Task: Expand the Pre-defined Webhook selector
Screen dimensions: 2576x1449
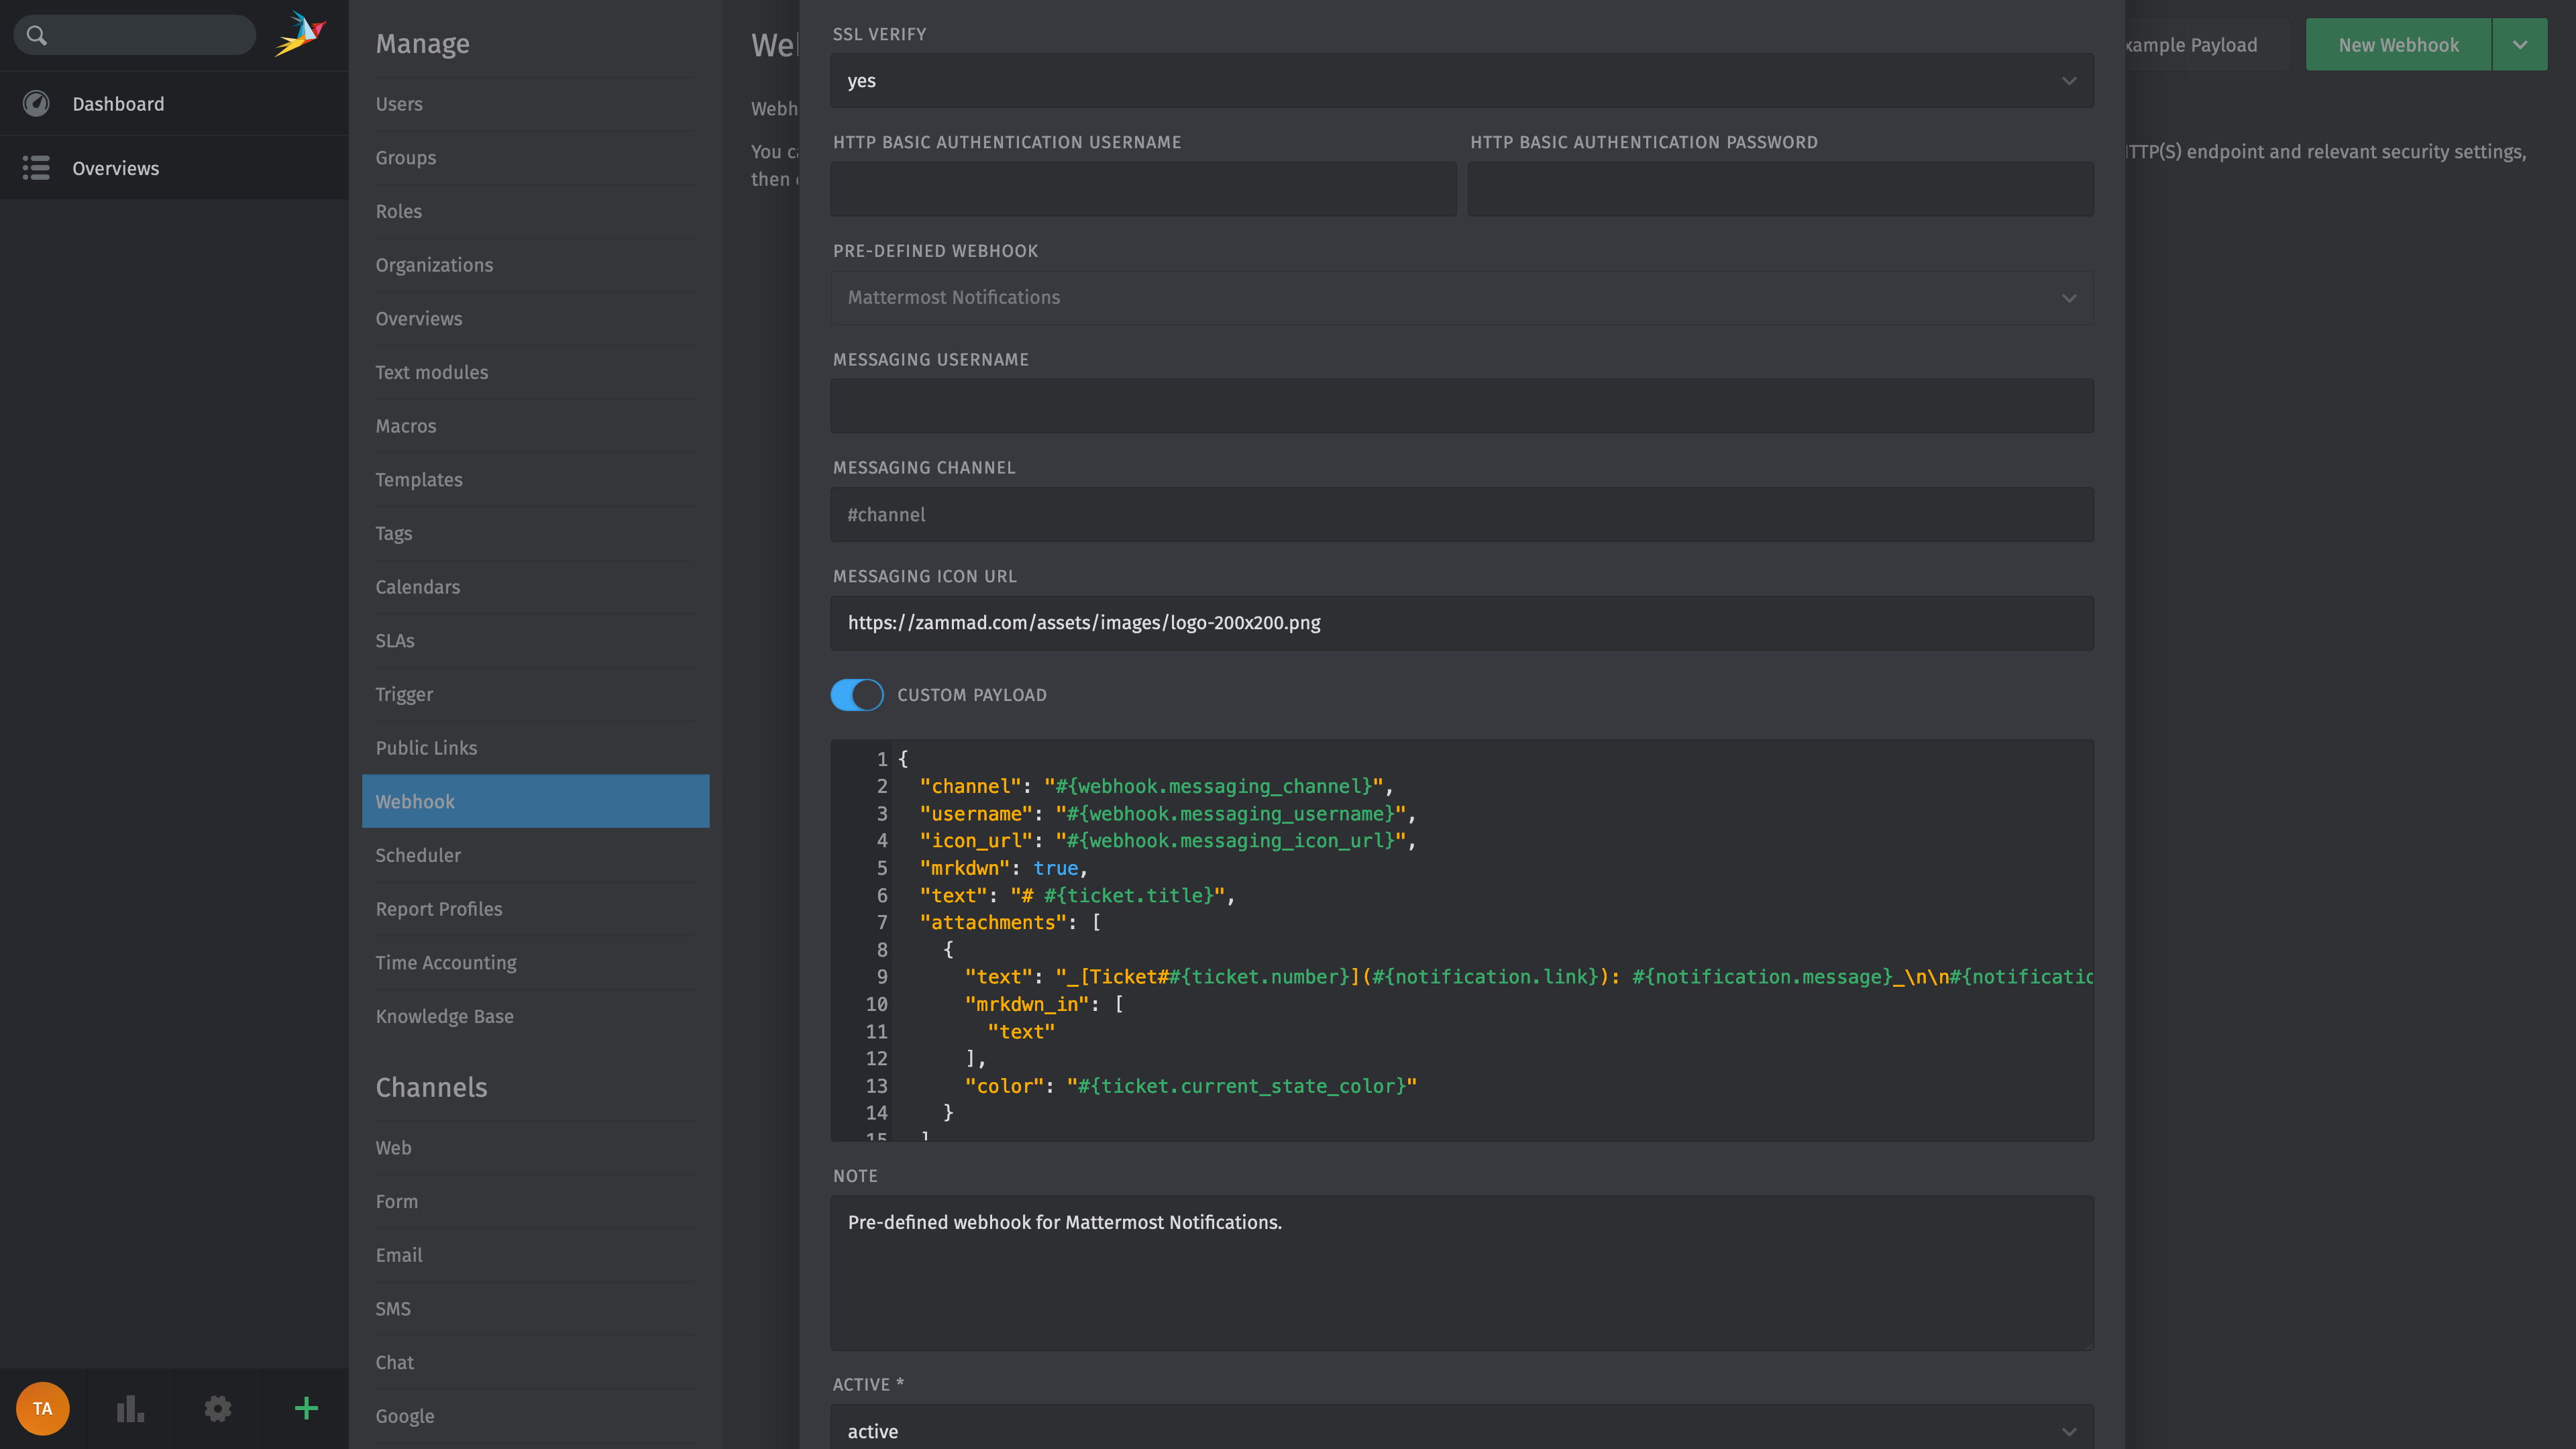Action: [x=1460, y=297]
